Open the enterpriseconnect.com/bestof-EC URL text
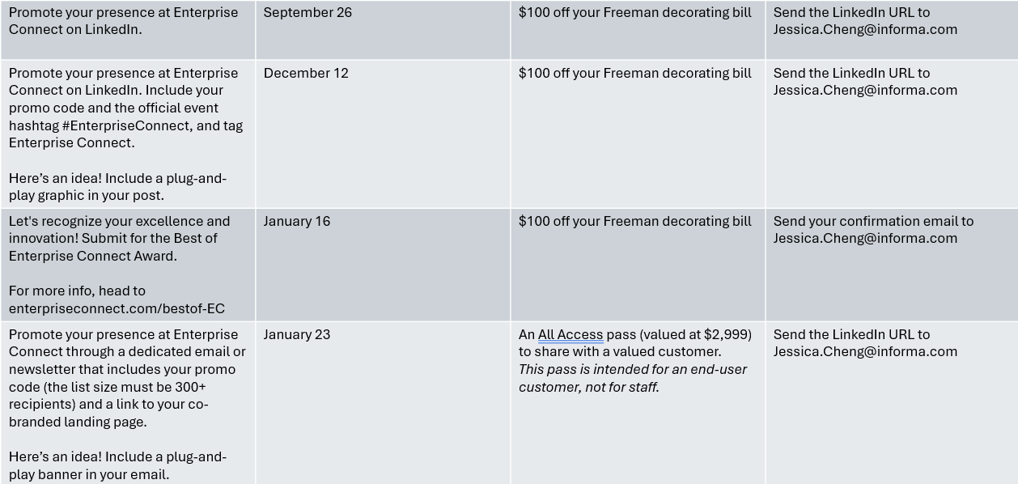Screen dimensions: 1018x484 click(117, 308)
